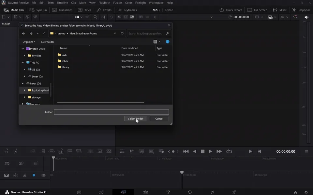Open the file dialog help icon

click(x=168, y=42)
